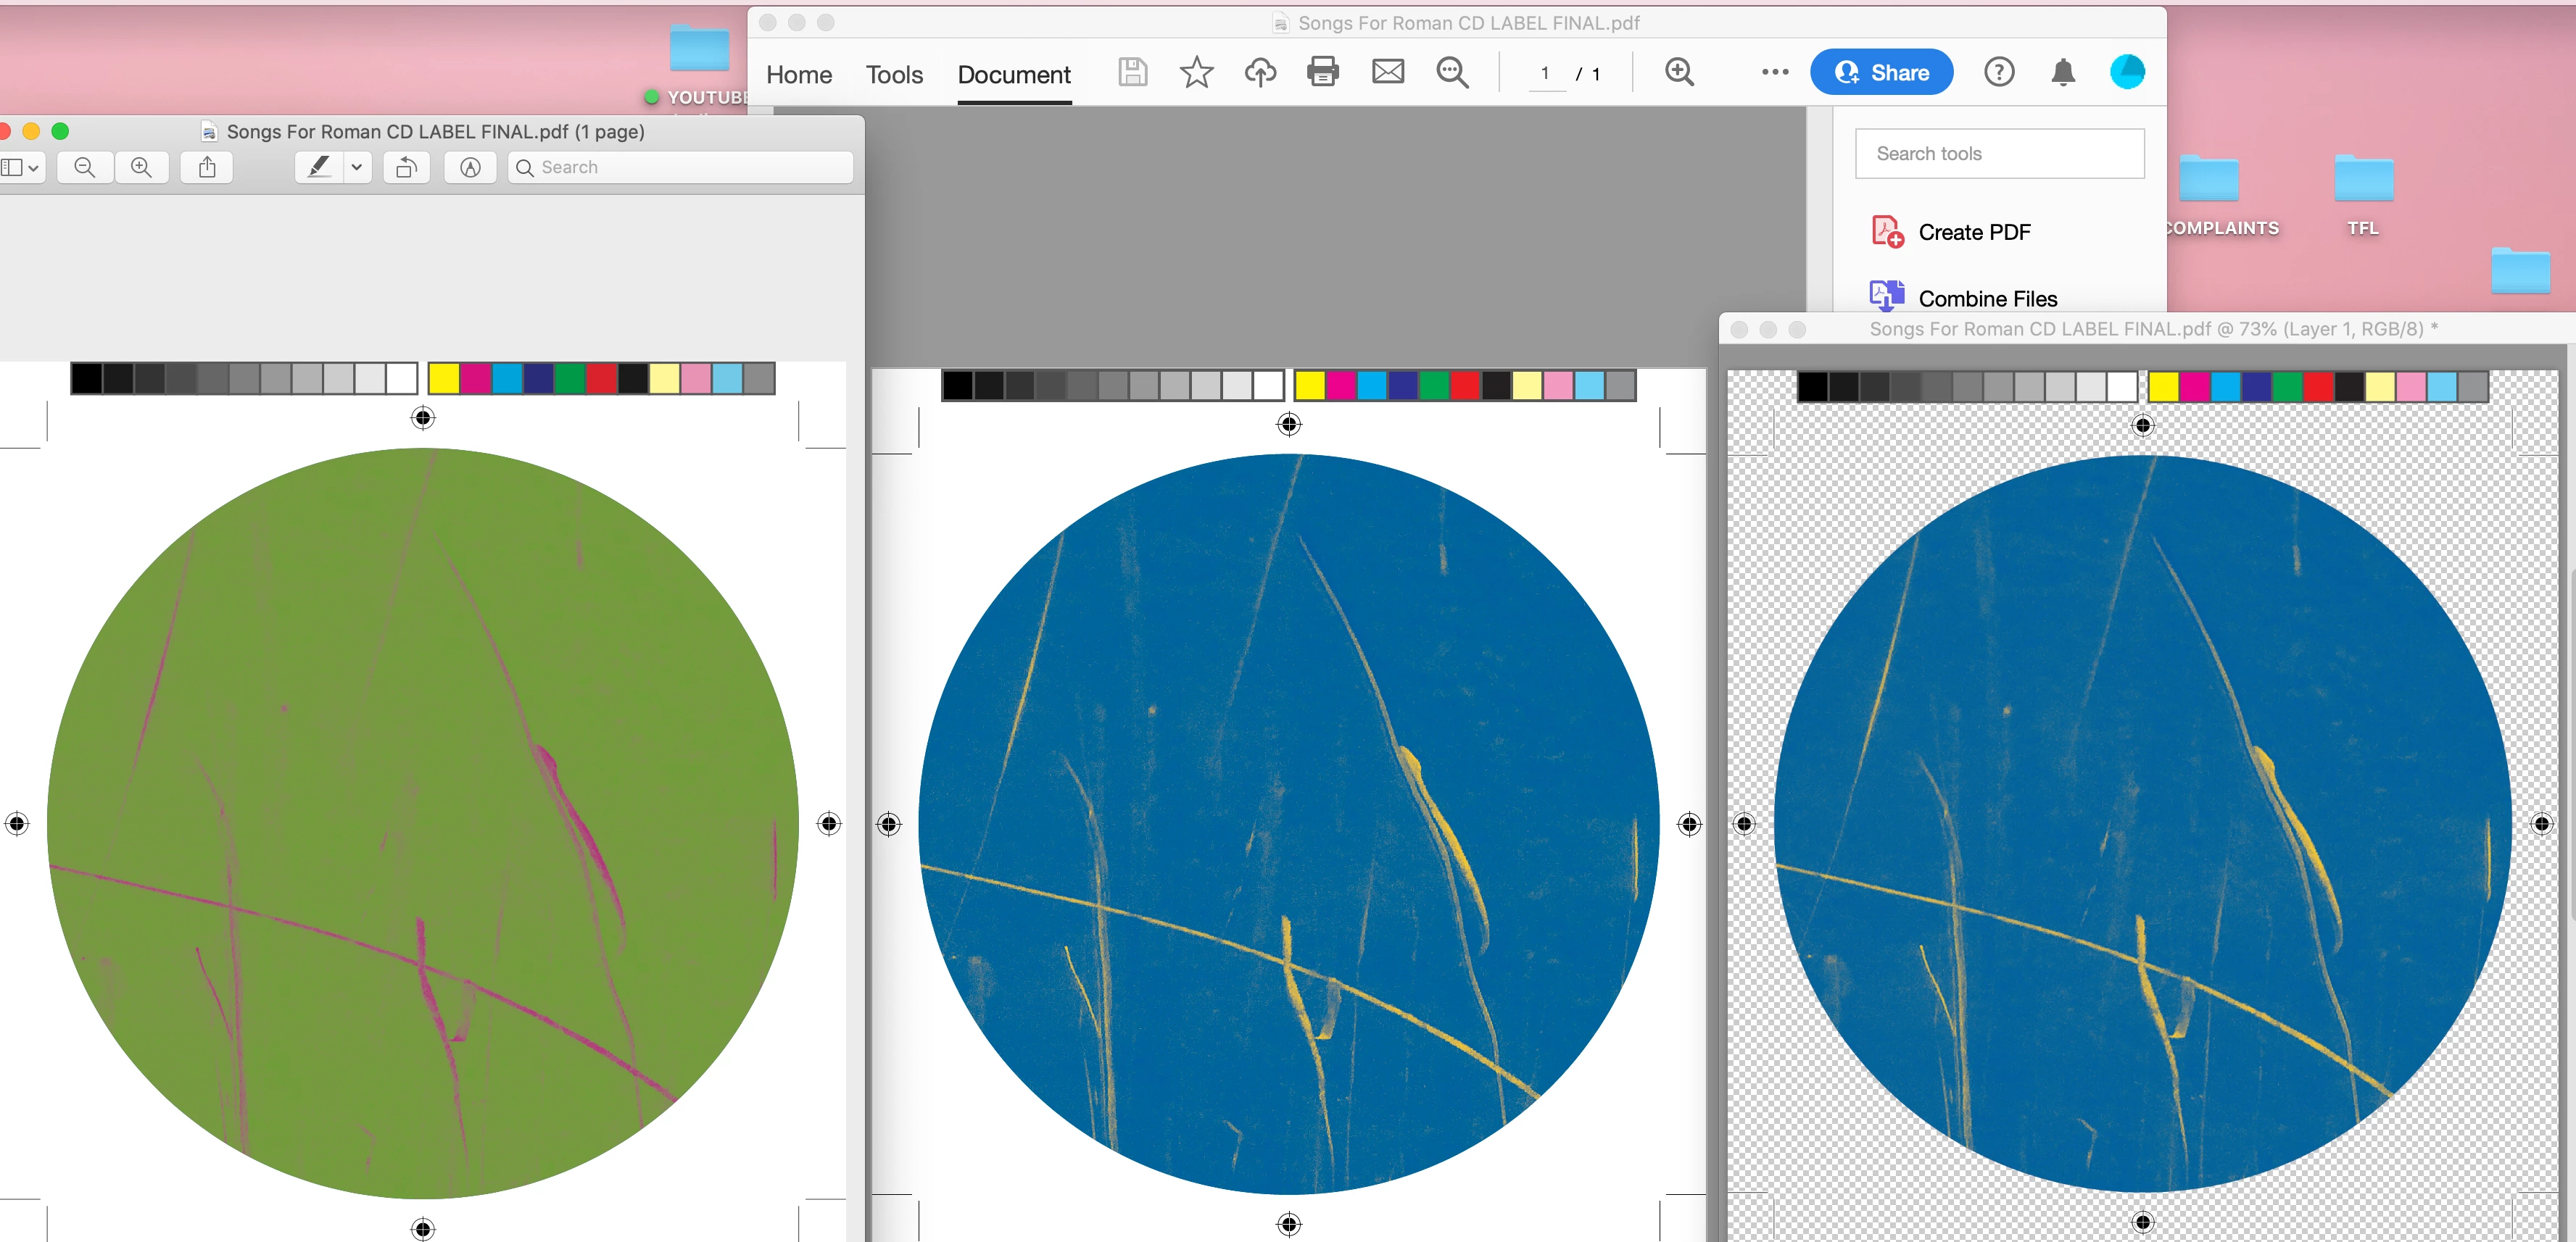This screenshot has width=2576, height=1242.
Task: Click the cloud upload icon in Acrobat
Action: coord(1260,72)
